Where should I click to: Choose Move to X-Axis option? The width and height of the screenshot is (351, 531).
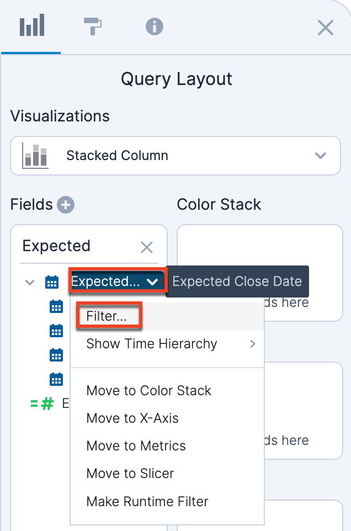click(132, 418)
